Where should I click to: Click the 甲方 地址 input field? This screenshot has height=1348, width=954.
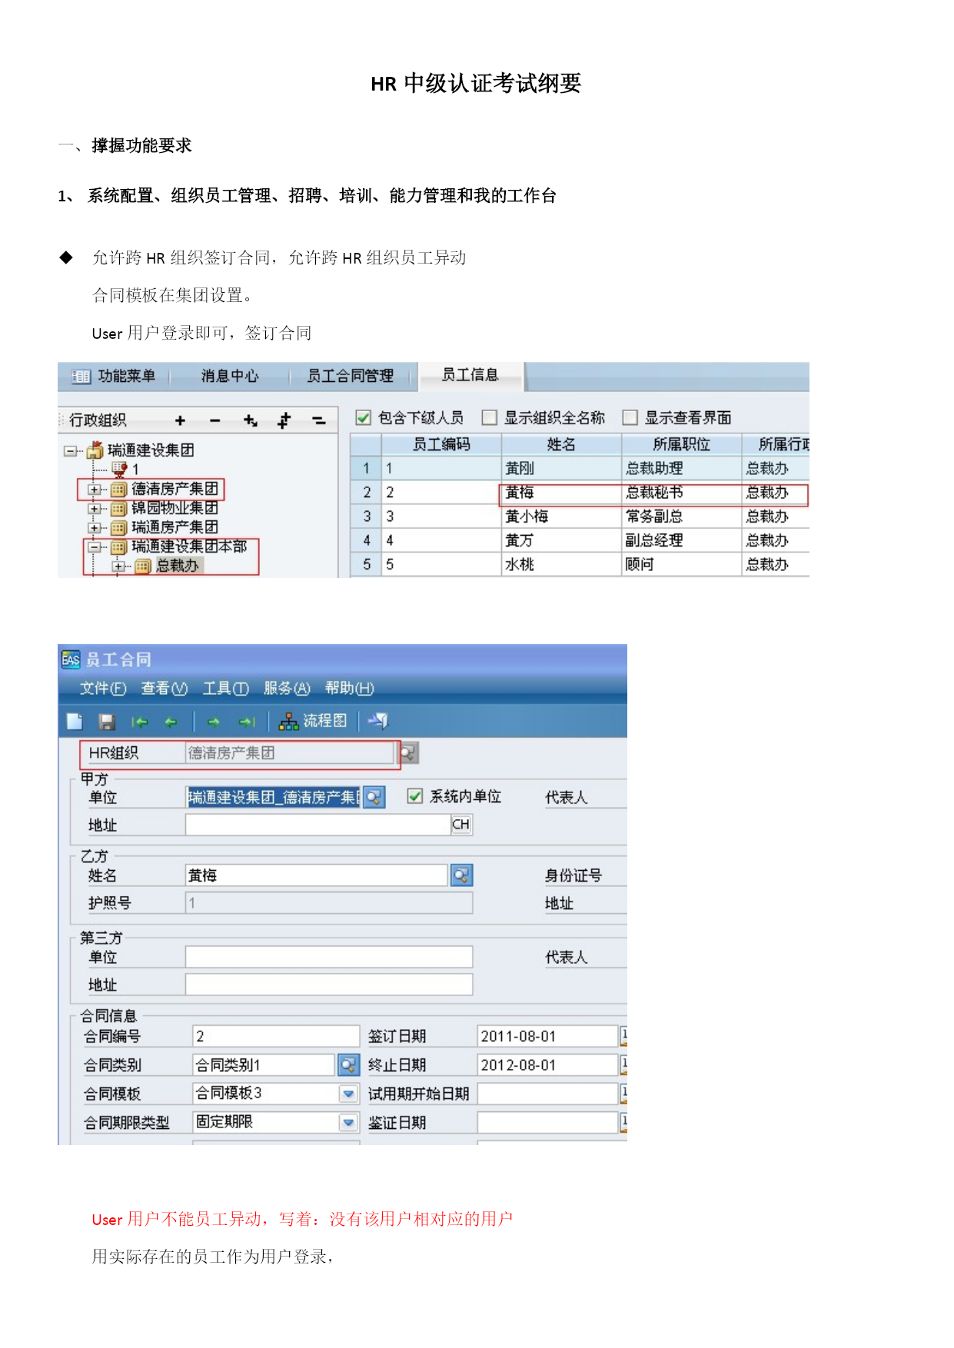coord(318,825)
